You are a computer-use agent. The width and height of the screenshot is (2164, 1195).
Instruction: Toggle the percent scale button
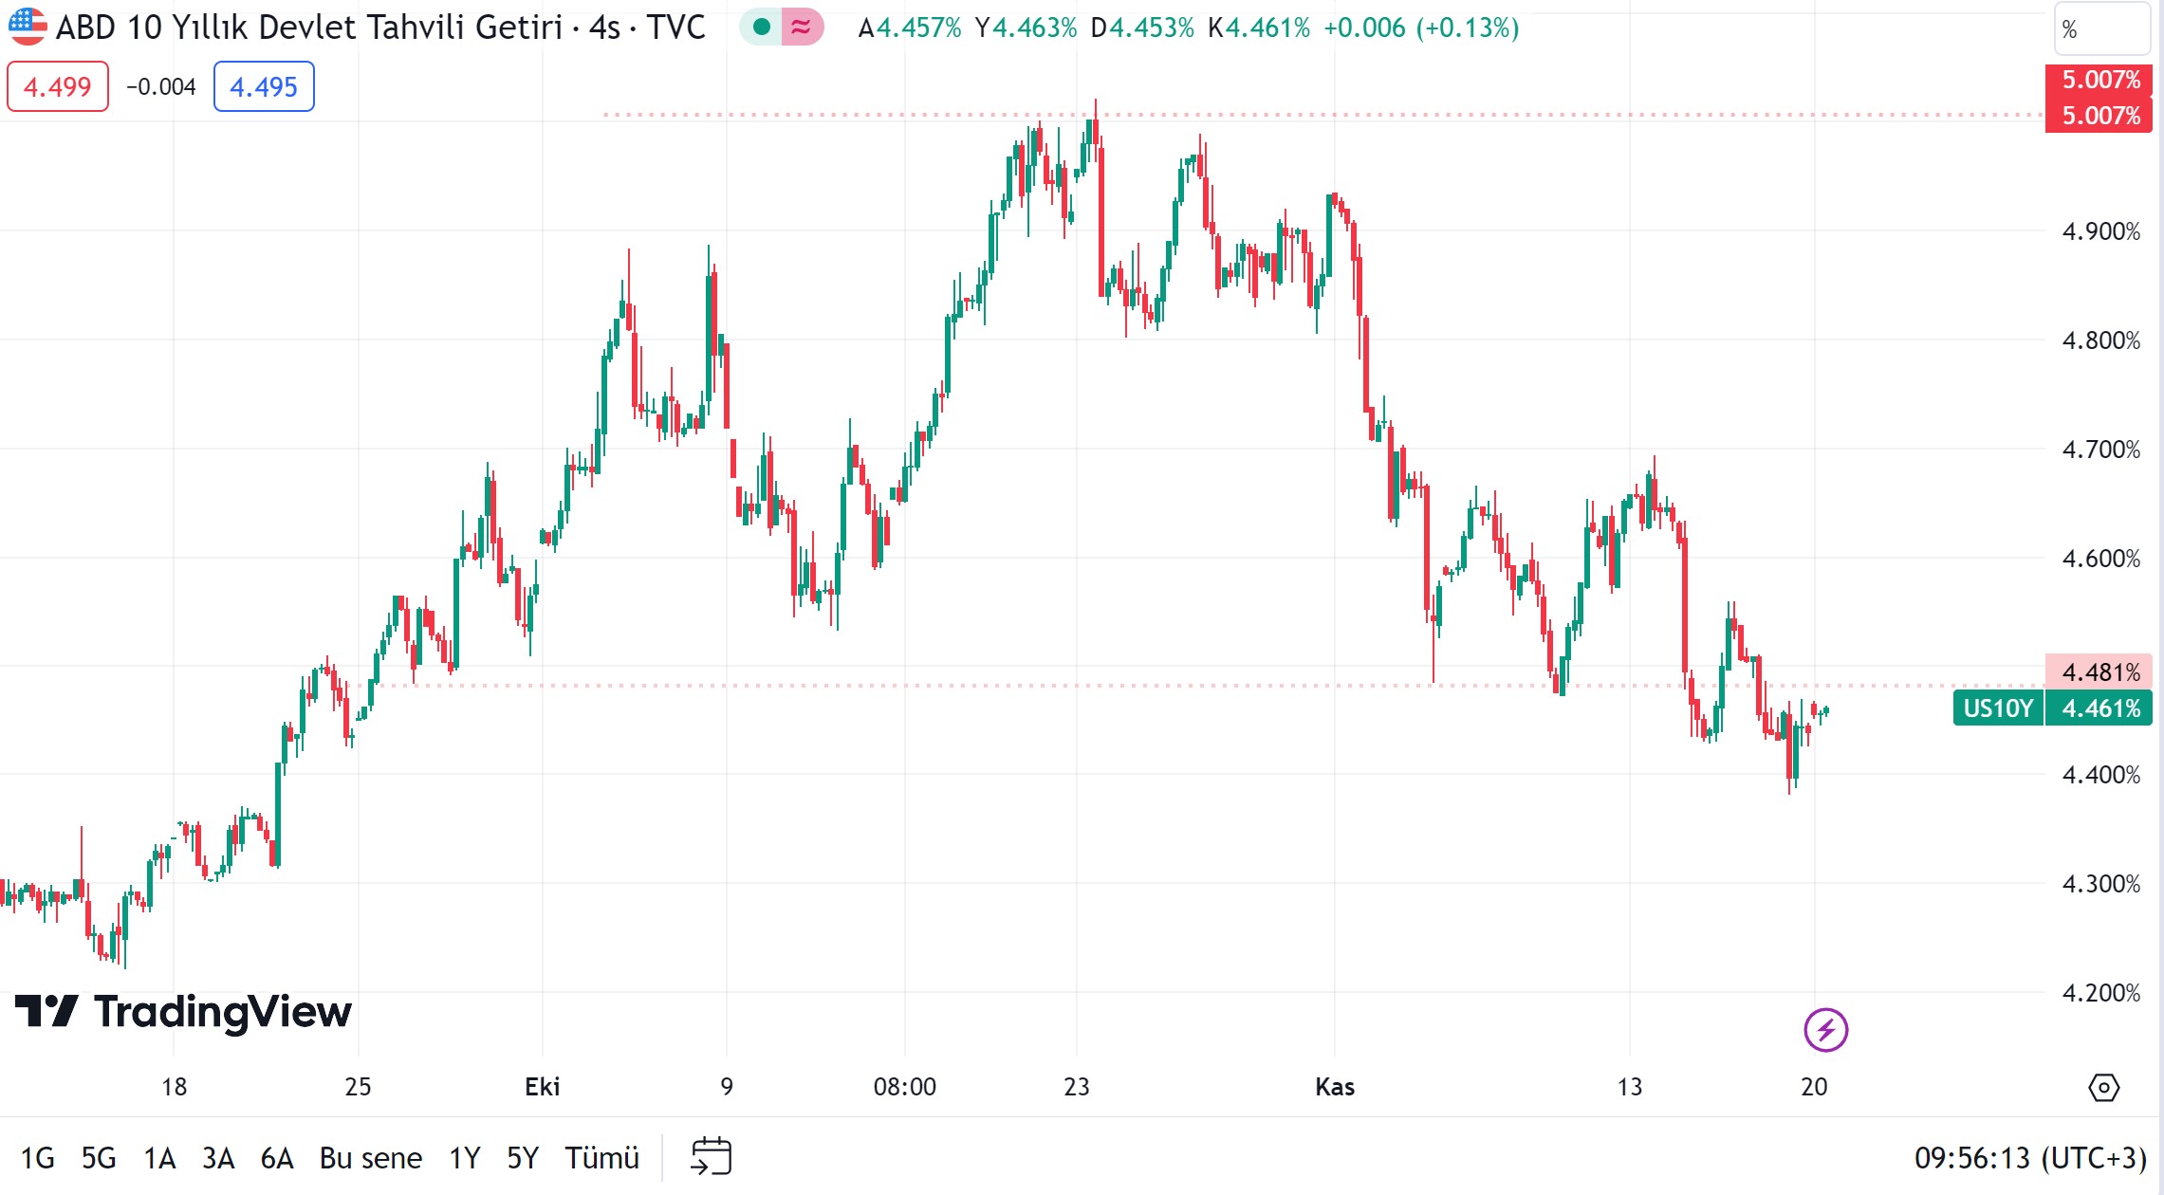2101,29
